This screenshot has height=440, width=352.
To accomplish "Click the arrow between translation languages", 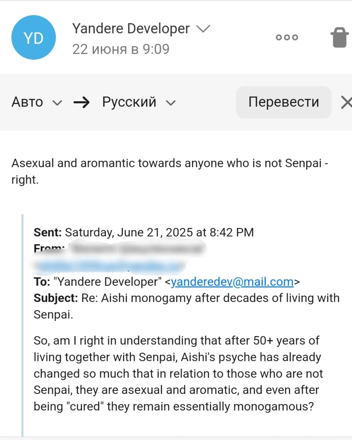I will (x=81, y=102).
